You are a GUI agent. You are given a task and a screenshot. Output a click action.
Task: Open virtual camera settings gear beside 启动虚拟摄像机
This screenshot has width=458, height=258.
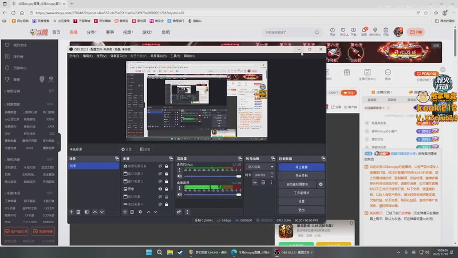coord(321,184)
